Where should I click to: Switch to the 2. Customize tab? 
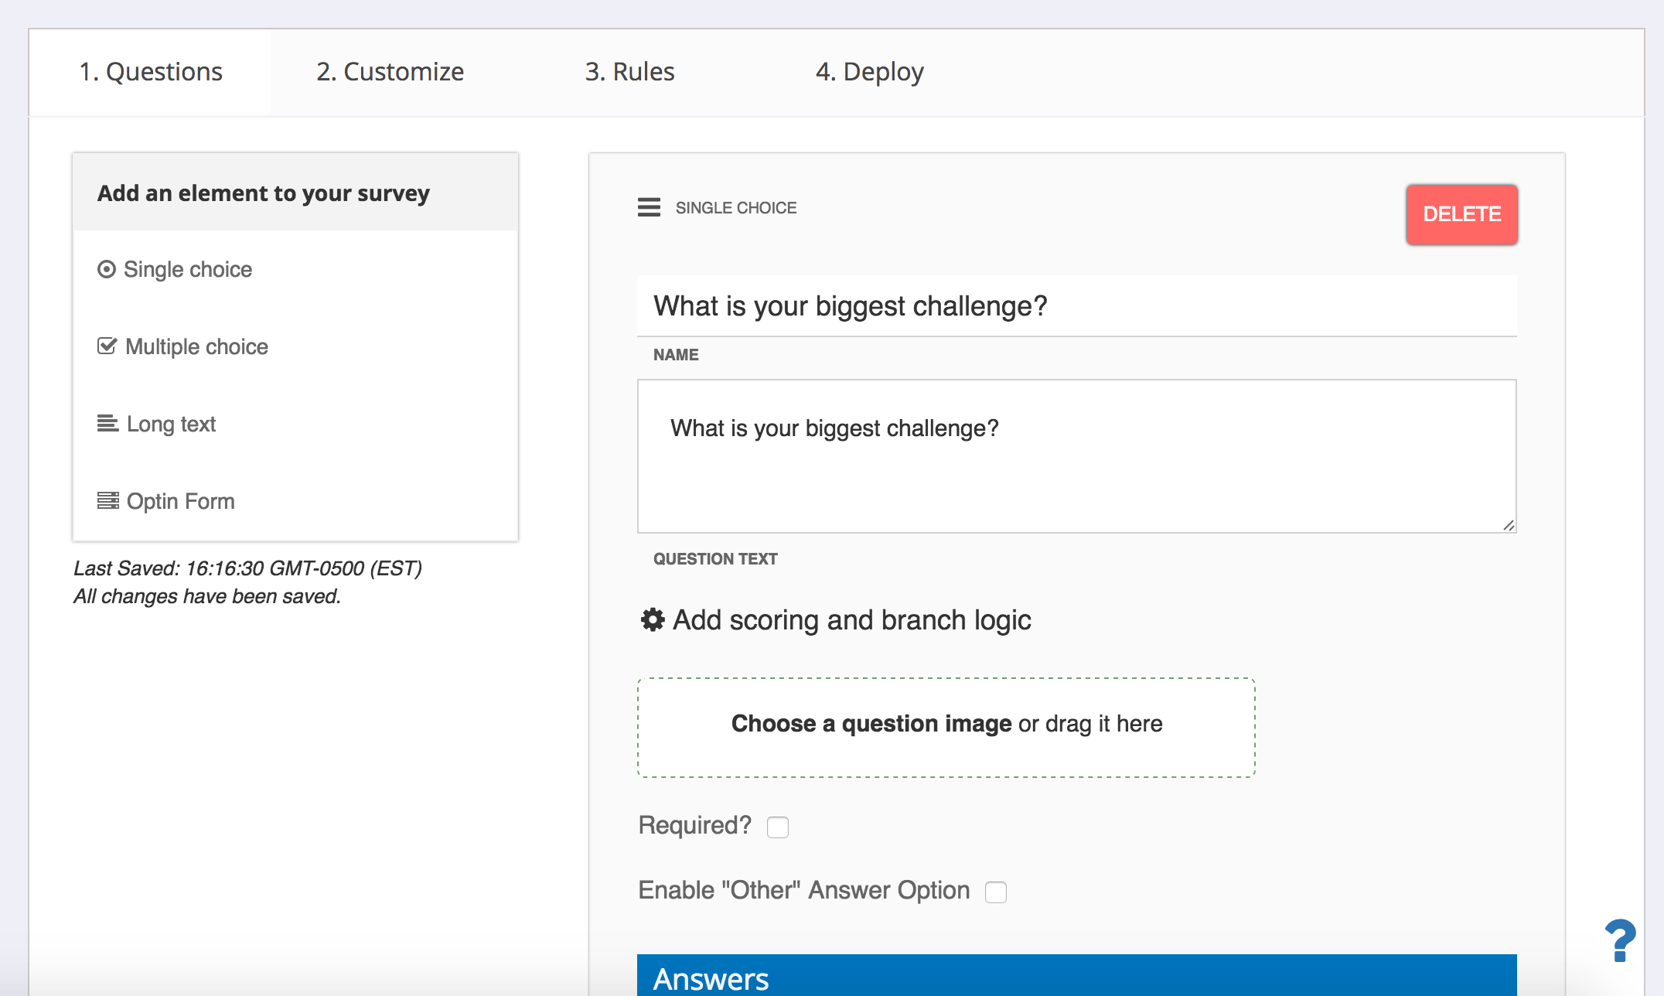point(390,71)
